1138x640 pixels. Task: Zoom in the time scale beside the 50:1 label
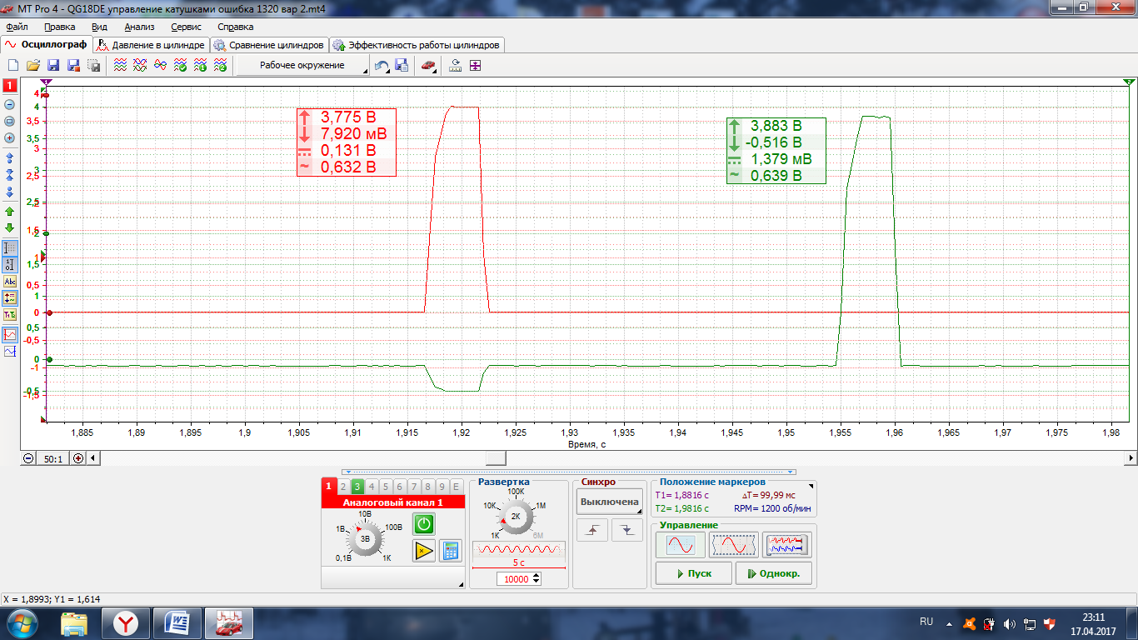pyautogui.click(x=78, y=458)
